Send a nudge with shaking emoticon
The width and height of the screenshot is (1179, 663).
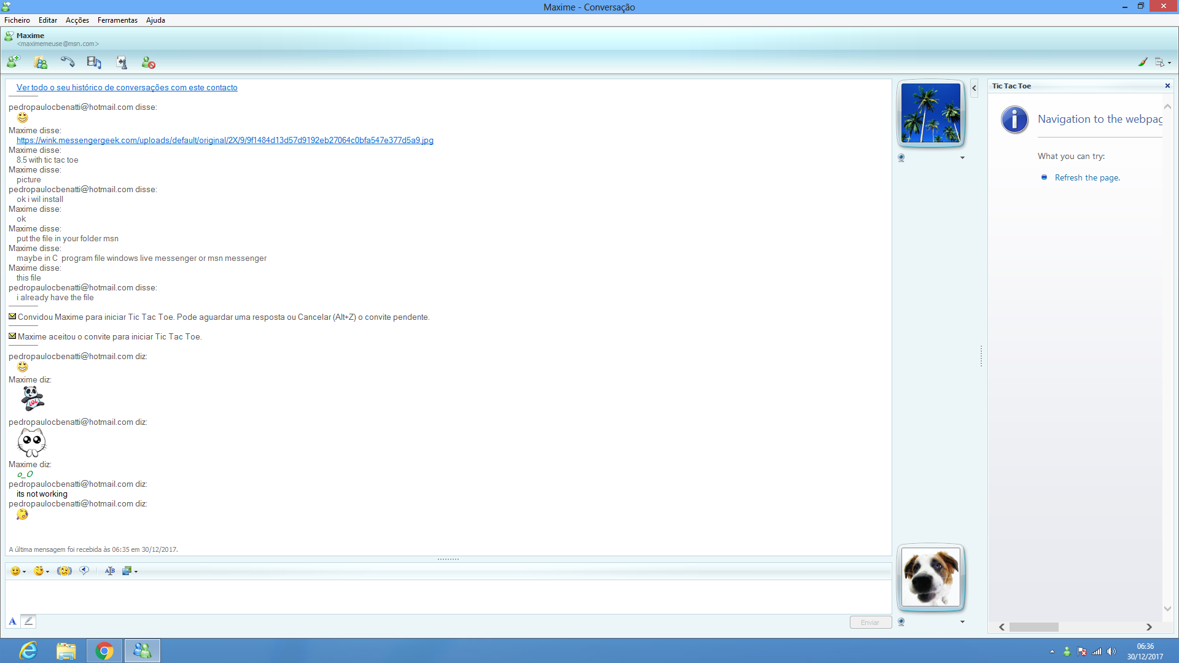pyautogui.click(x=64, y=571)
